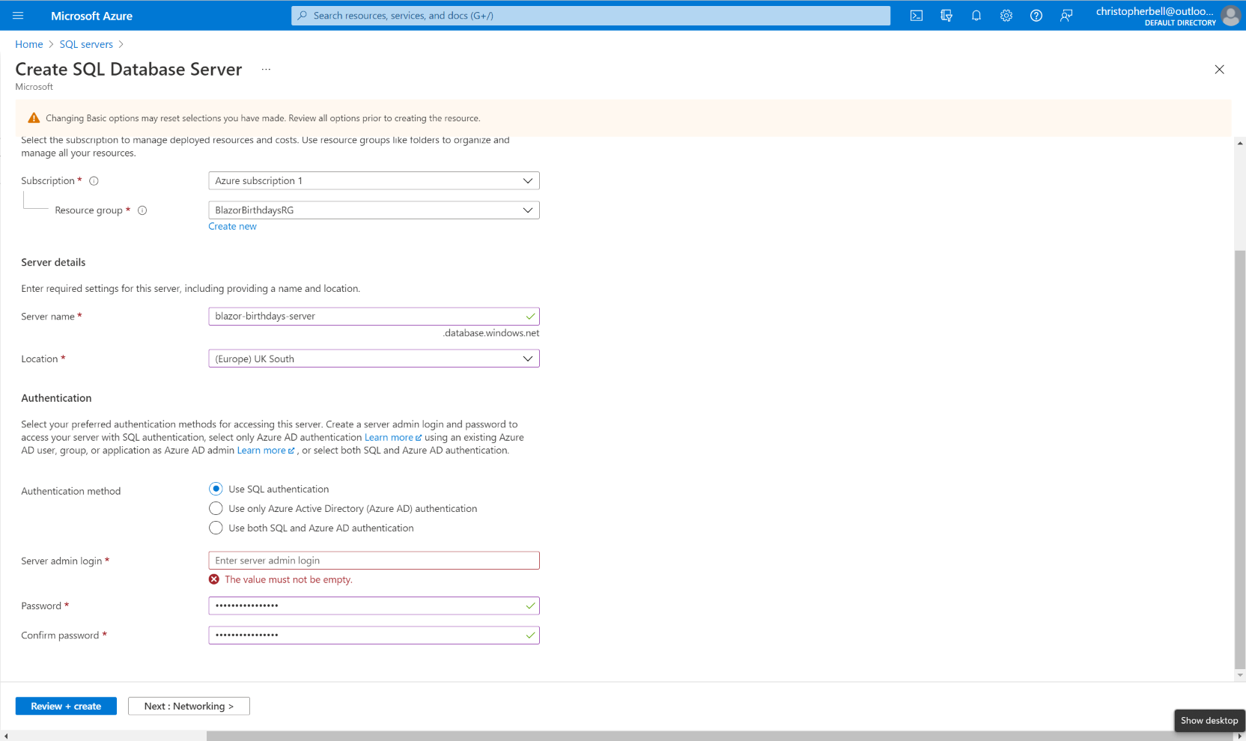The width and height of the screenshot is (1246, 741).
Task: Open the Cloud Shell terminal
Action: coord(916,15)
